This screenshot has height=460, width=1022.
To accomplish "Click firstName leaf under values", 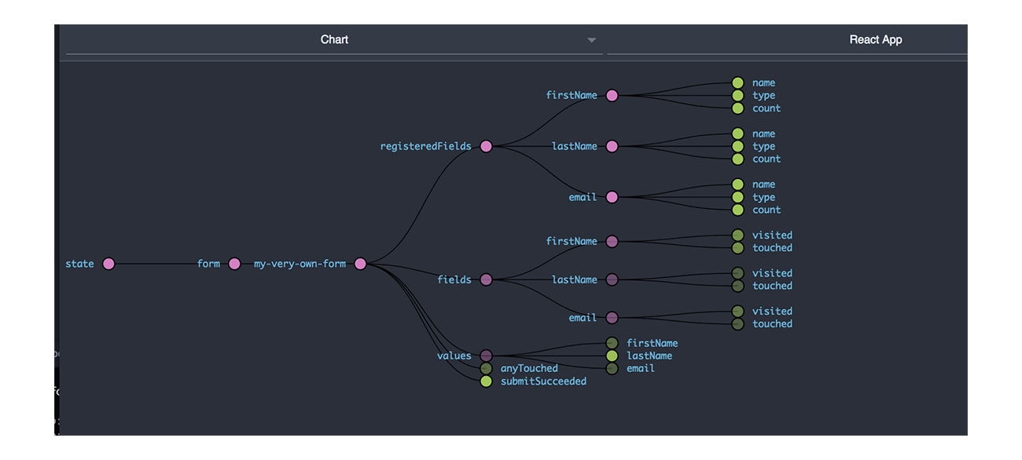I will coord(612,343).
